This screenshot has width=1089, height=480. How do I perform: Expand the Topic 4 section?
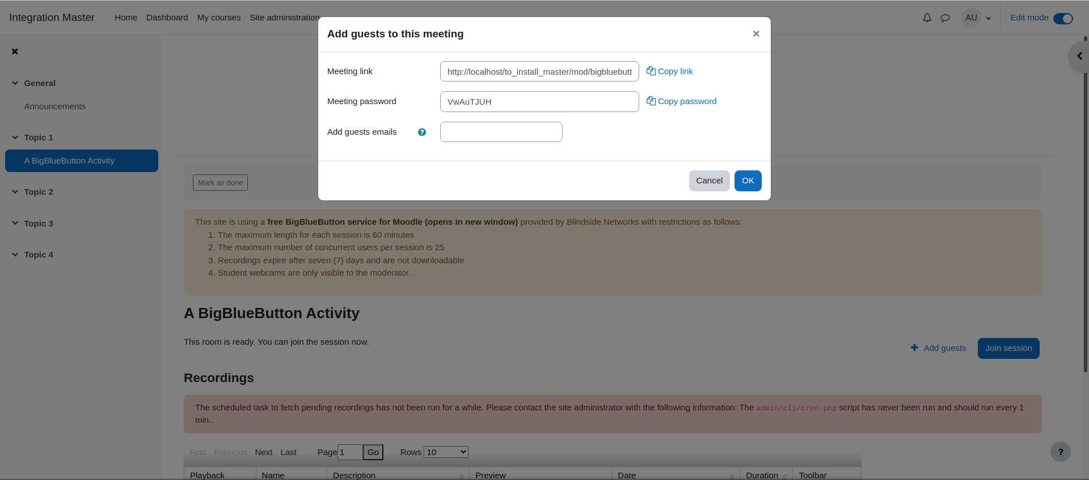coord(15,255)
